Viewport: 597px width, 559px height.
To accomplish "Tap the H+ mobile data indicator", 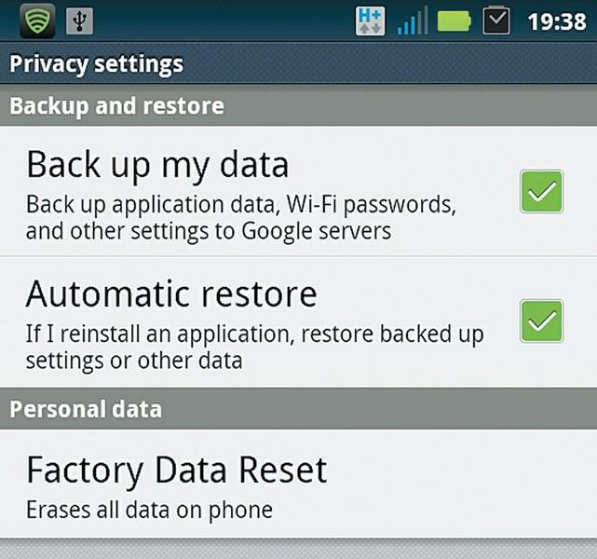I will [370, 20].
